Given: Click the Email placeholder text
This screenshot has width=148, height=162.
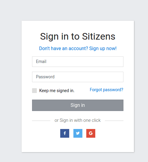Looking at the screenshot, I should pyautogui.click(x=41, y=61).
